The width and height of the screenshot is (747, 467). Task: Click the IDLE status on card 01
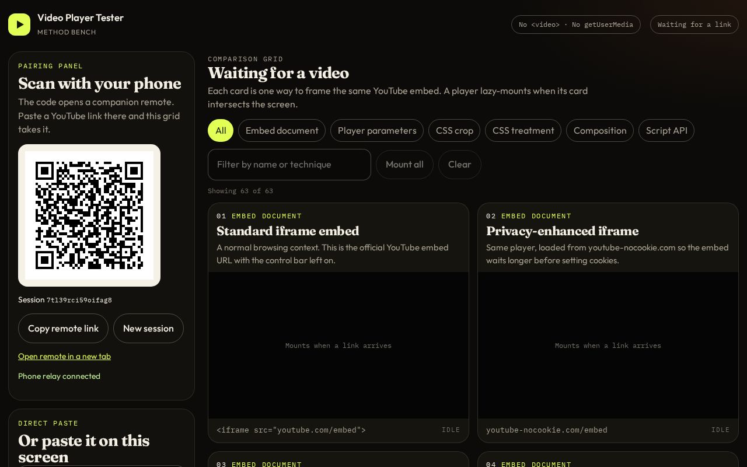(451, 430)
